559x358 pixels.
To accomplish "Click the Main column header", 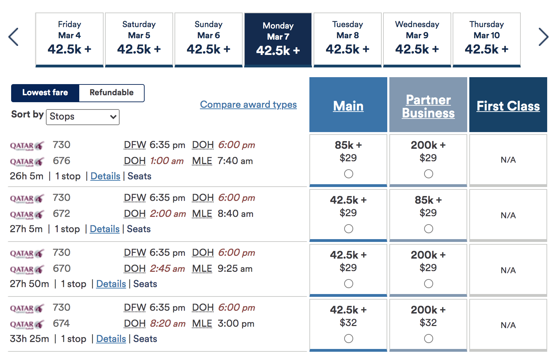I will coord(348,106).
